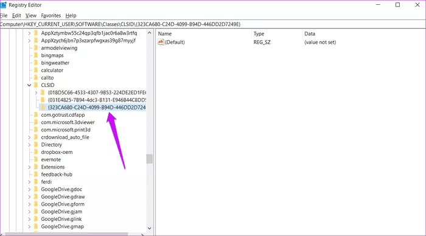
Task: Click the callto folder icon
Action: pyautogui.click(x=36, y=78)
